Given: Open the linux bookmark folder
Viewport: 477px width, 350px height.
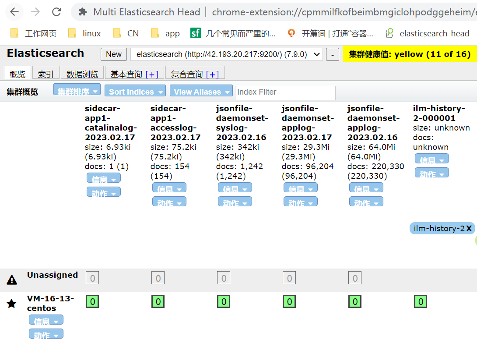Looking at the screenshot, I should [x=84, y=33].
